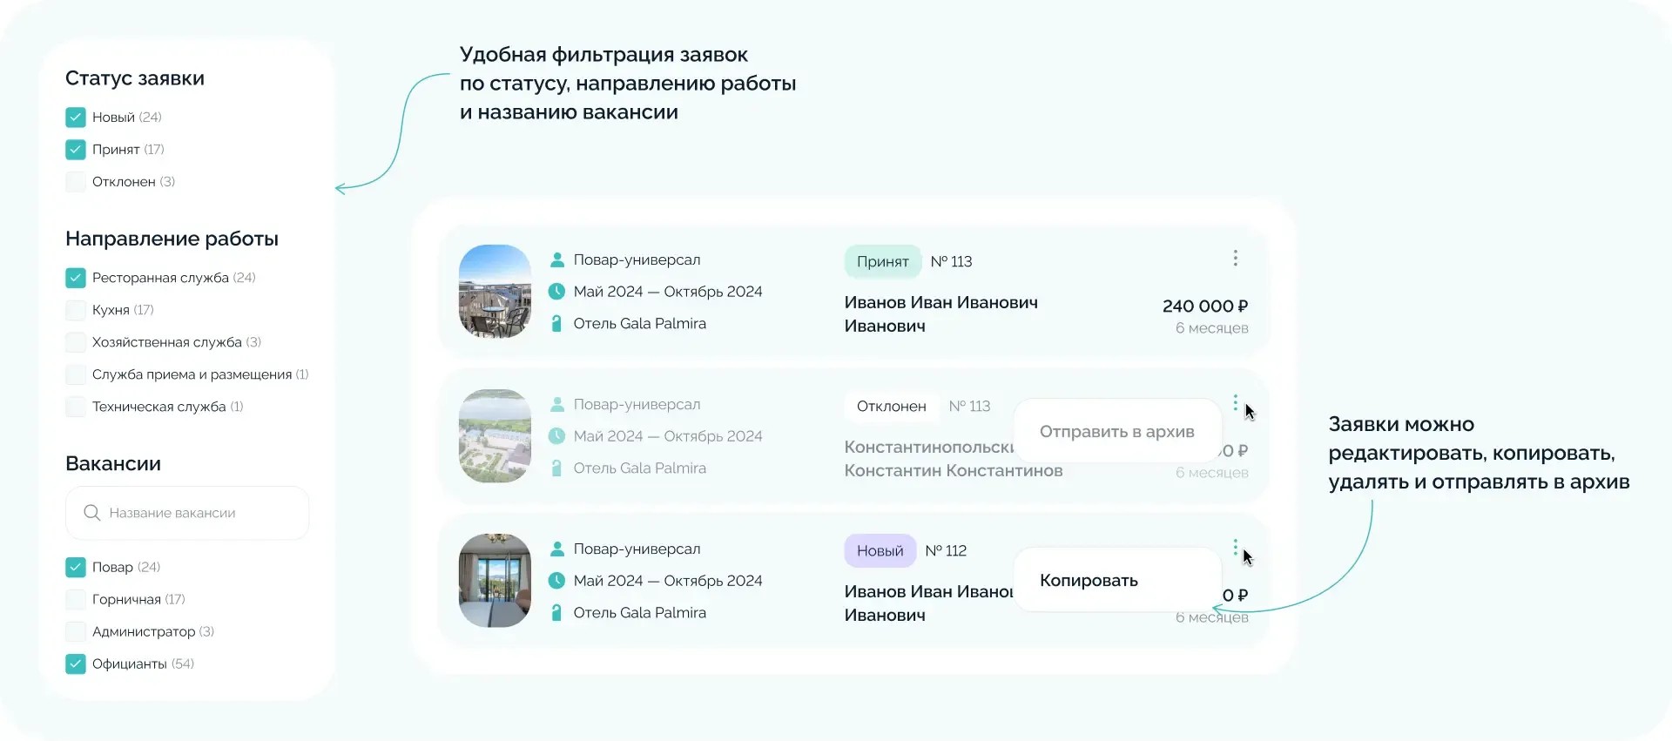Click the green Принят status badge
The image size is (1672, 741).
tap(882, 262)
